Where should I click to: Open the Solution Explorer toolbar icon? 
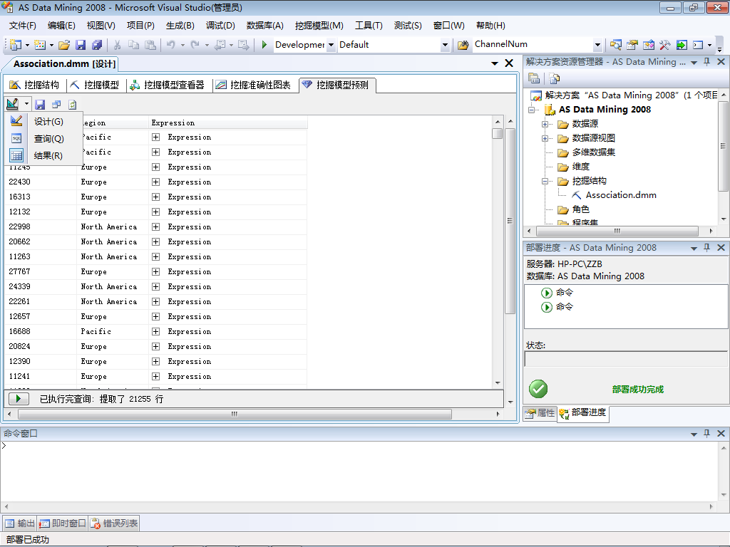[616, 45]
